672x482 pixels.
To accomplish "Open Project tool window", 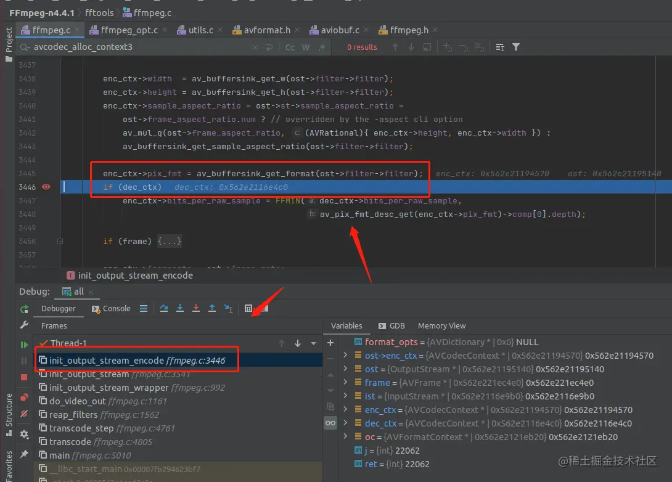I will 9,44.
